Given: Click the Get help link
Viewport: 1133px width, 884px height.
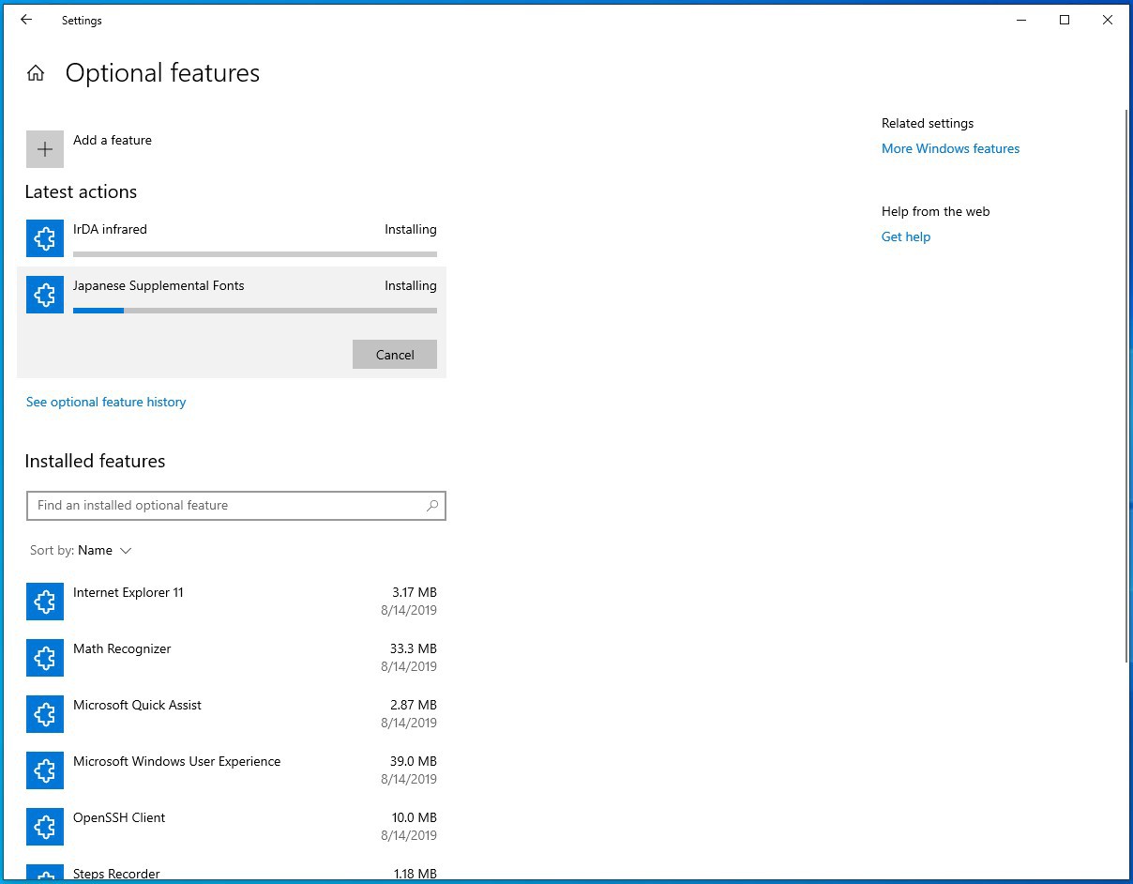Looking at the screenshot, I should (905, 236).
